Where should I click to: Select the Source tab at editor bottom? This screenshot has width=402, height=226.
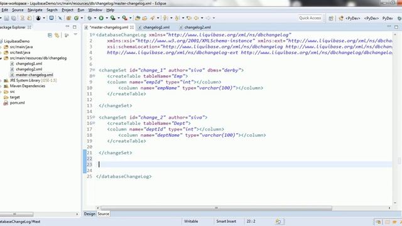point(103,213)
